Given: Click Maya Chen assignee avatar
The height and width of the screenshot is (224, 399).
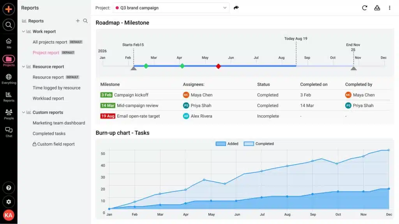Looking at the screenshot, I should point(186,95).
